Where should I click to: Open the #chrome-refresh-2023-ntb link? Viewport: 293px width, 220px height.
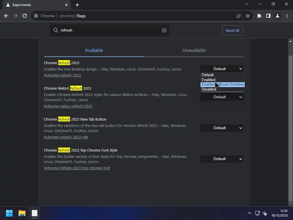pos(66,137)
